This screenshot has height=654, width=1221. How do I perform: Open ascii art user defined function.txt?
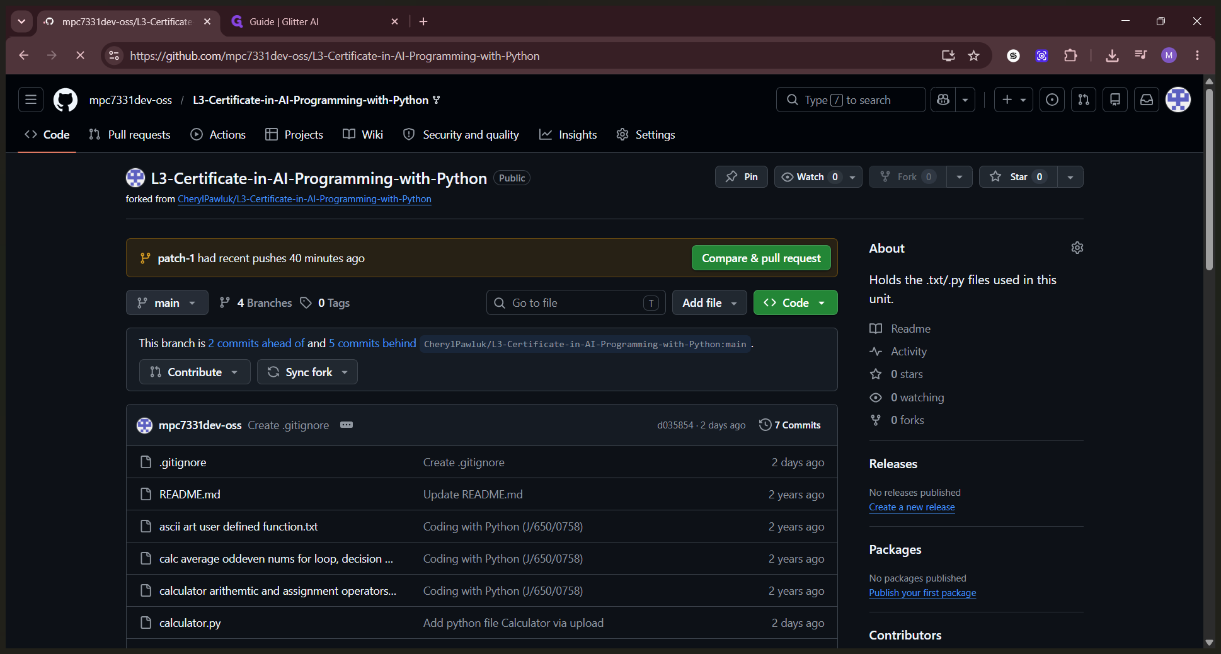tap(238, 527)
